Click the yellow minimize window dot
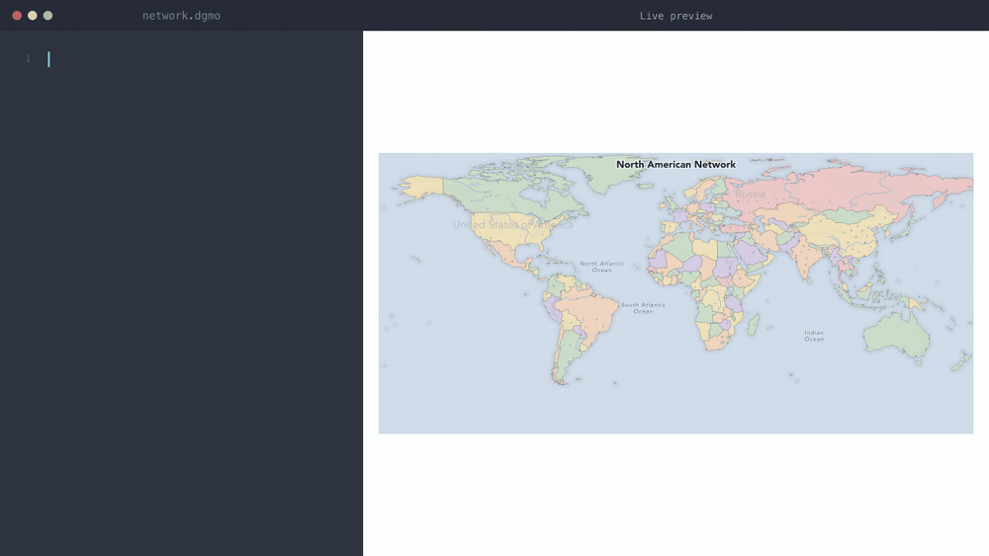Viewport: 989px width, 556px height. tap(33, 15)
